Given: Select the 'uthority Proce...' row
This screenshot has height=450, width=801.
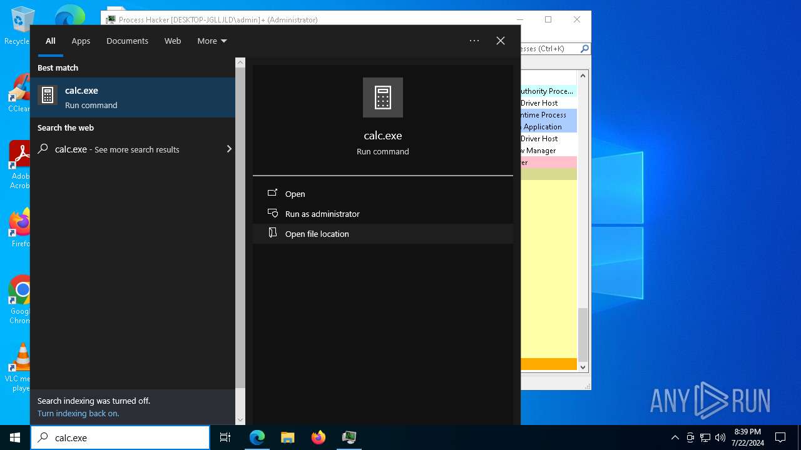Looking at the screenshot, I should coord(549,91).
